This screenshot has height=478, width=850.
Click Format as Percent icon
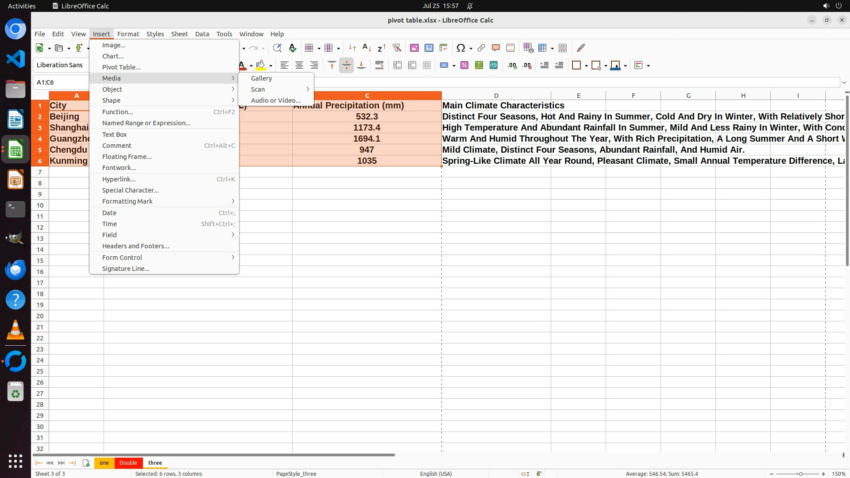coord(464,66)
